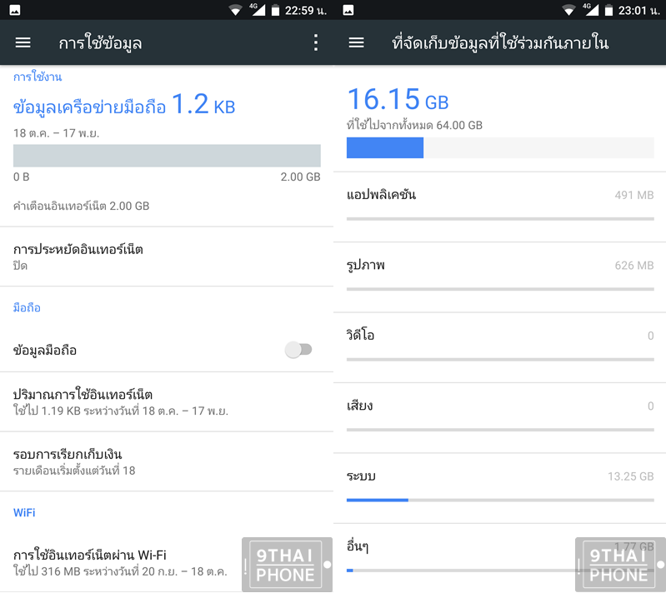The image size is (666, 593).
Task: Open การประหยัดอินเทอร์เน็ต data saver setting
Action: [x=167, y=257]
